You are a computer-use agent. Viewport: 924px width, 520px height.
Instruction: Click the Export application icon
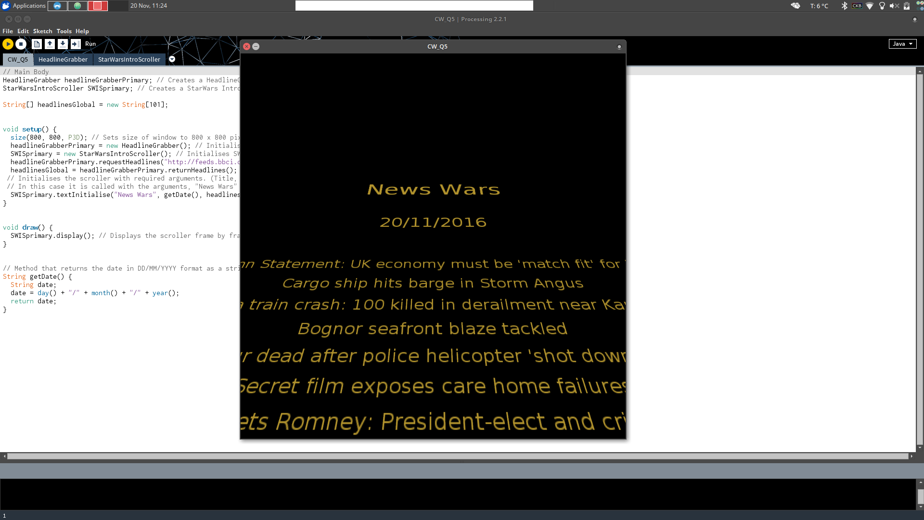(x=76, y=44)
